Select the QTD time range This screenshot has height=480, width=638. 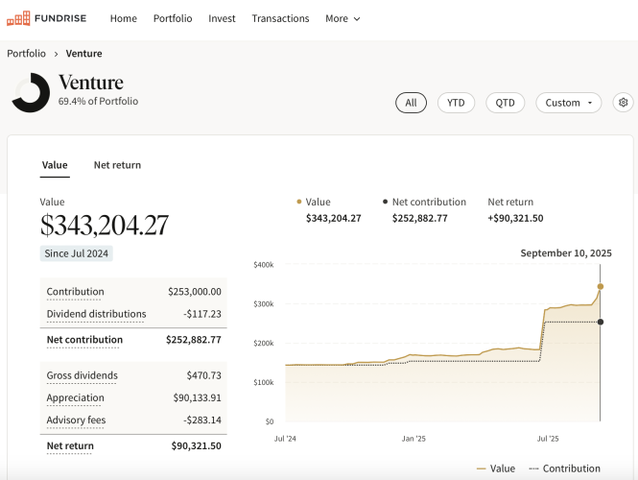[505, 103]
